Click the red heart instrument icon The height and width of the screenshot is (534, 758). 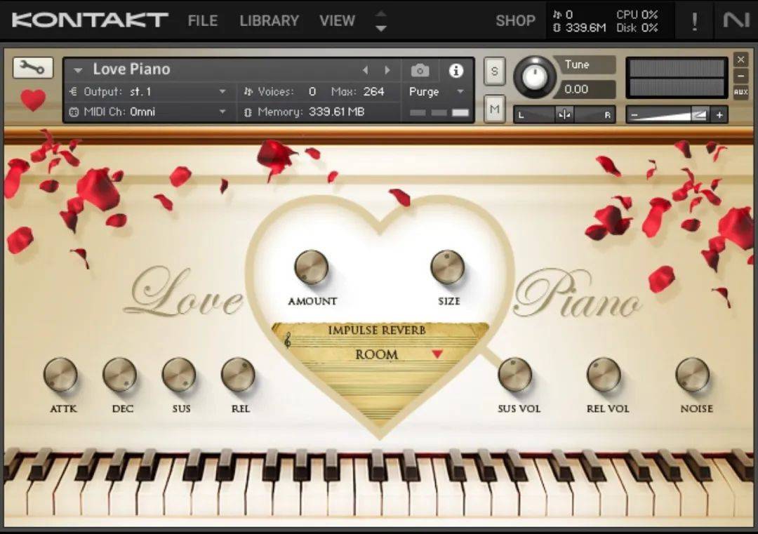tap(33, 100)
